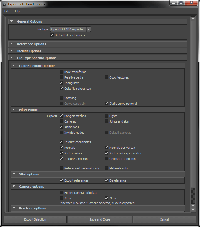200x227 pixels.
Task: Click the scroll down arrow at bottom right
Action: (193, 210)
